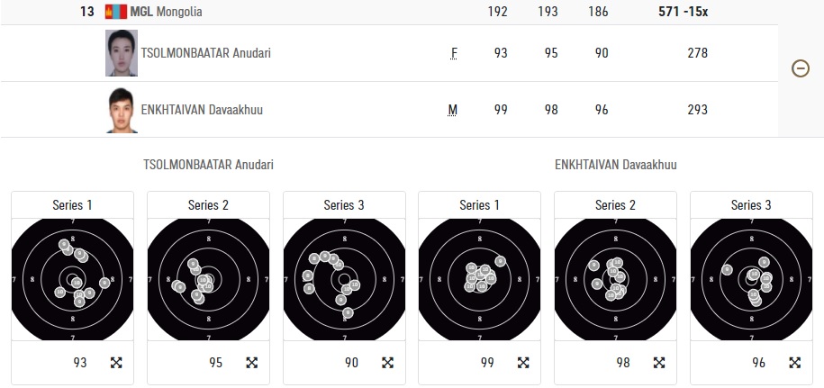This screenshot has width=824, height=388.
Task: Select Davaakhuu's Series 2 target image
Action: [615, 279]
